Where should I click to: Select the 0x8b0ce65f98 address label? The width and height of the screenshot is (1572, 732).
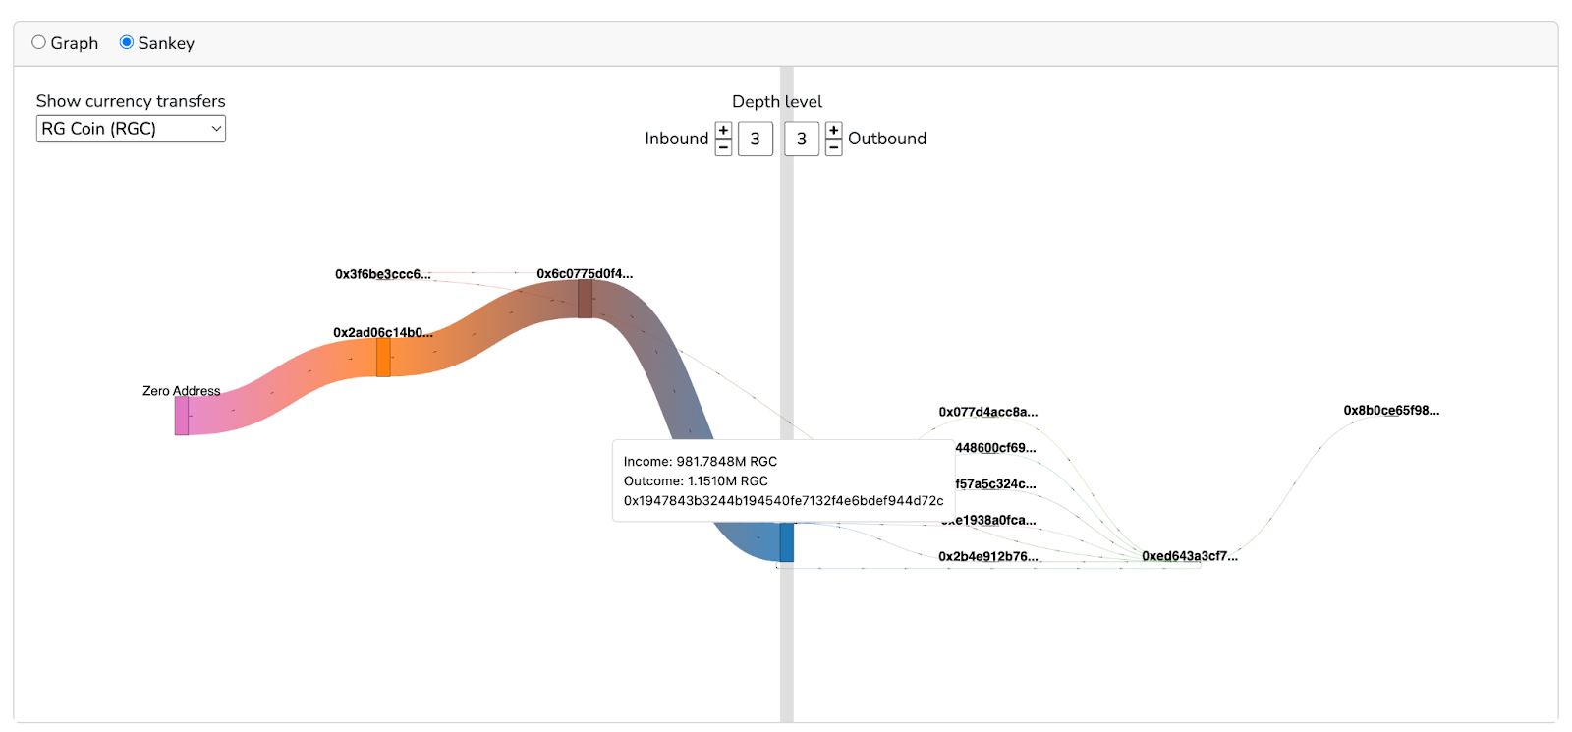tap(1391, 410)
